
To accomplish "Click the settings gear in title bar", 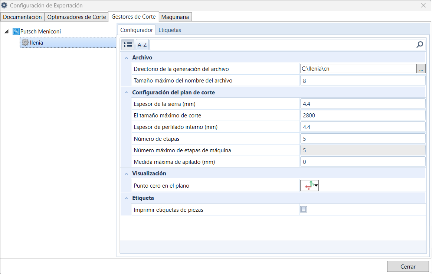I will click(x=4, y=6).
